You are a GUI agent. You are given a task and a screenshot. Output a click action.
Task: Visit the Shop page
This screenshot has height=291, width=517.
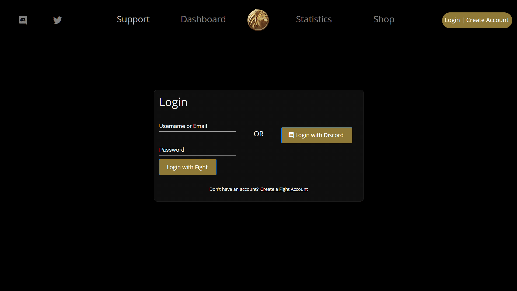384,19
